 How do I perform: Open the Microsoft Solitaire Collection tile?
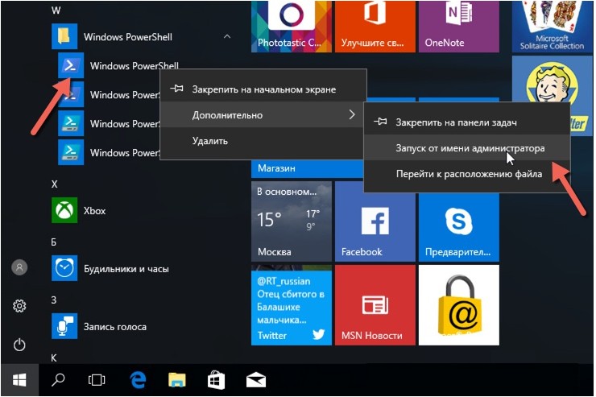[x=552, y=27]
